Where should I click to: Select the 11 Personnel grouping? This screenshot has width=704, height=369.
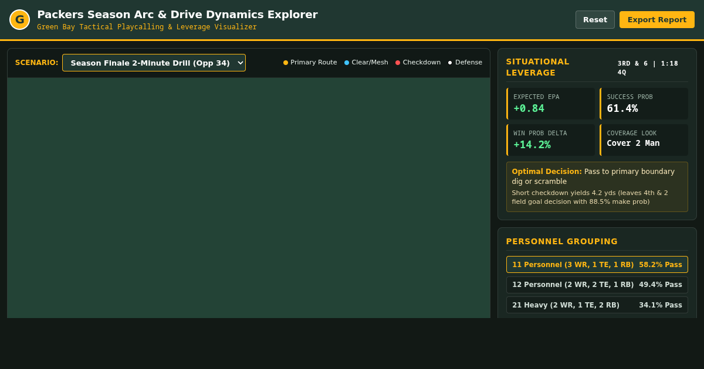click(x=597, y=265)
